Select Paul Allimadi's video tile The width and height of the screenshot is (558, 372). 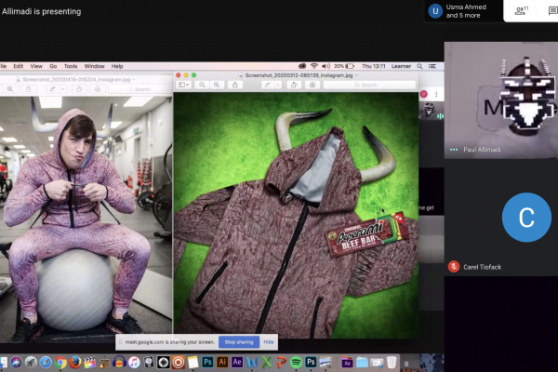click(500, 100)
